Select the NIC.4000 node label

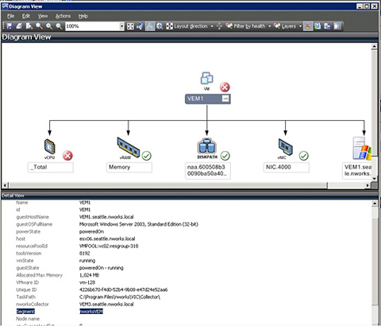click(287, 168)
